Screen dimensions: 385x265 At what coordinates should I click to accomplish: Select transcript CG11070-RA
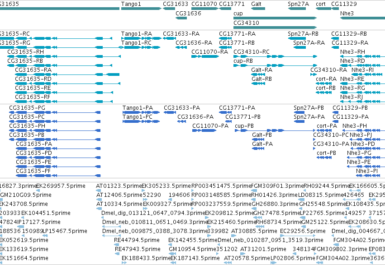tap(209, 52)
